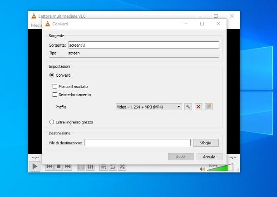Image resolution: width=277 pixels, height=197 pixels.
Task: Select Estrai ingresso grezzo radio button
Action: point(52,122)
